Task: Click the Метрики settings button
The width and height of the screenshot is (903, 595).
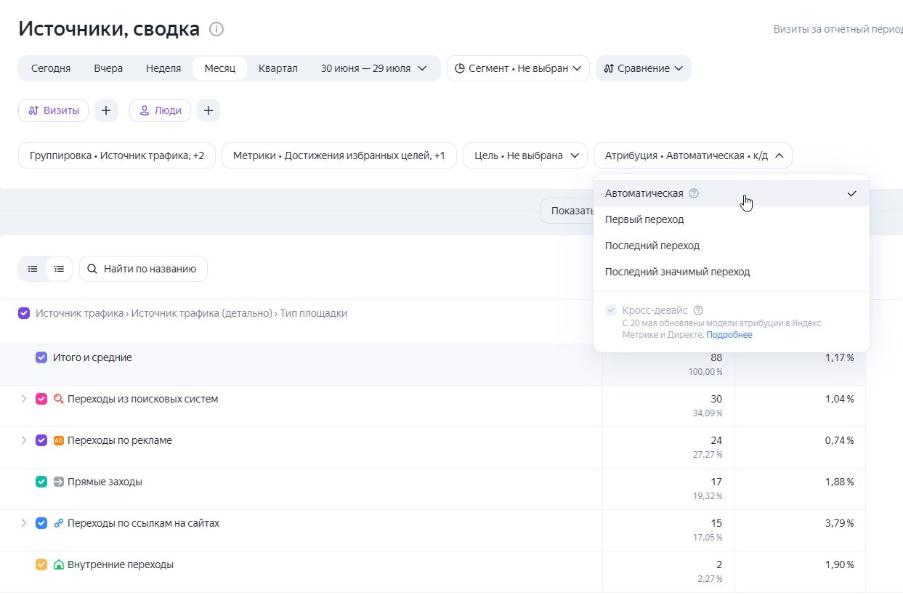Action: coord(339,155)
